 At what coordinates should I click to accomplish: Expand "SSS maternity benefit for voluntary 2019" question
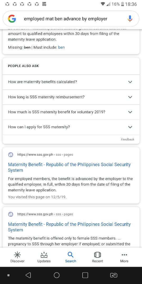click(x=71, y=112)
